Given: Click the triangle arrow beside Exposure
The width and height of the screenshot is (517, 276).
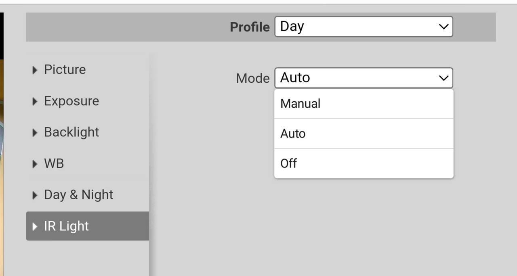Looking at the screenshot, I should click(x=35, y=101).
